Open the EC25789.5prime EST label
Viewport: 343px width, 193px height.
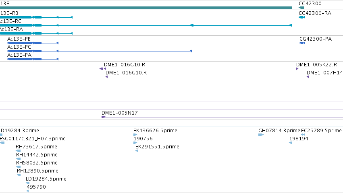click(321, 131)
